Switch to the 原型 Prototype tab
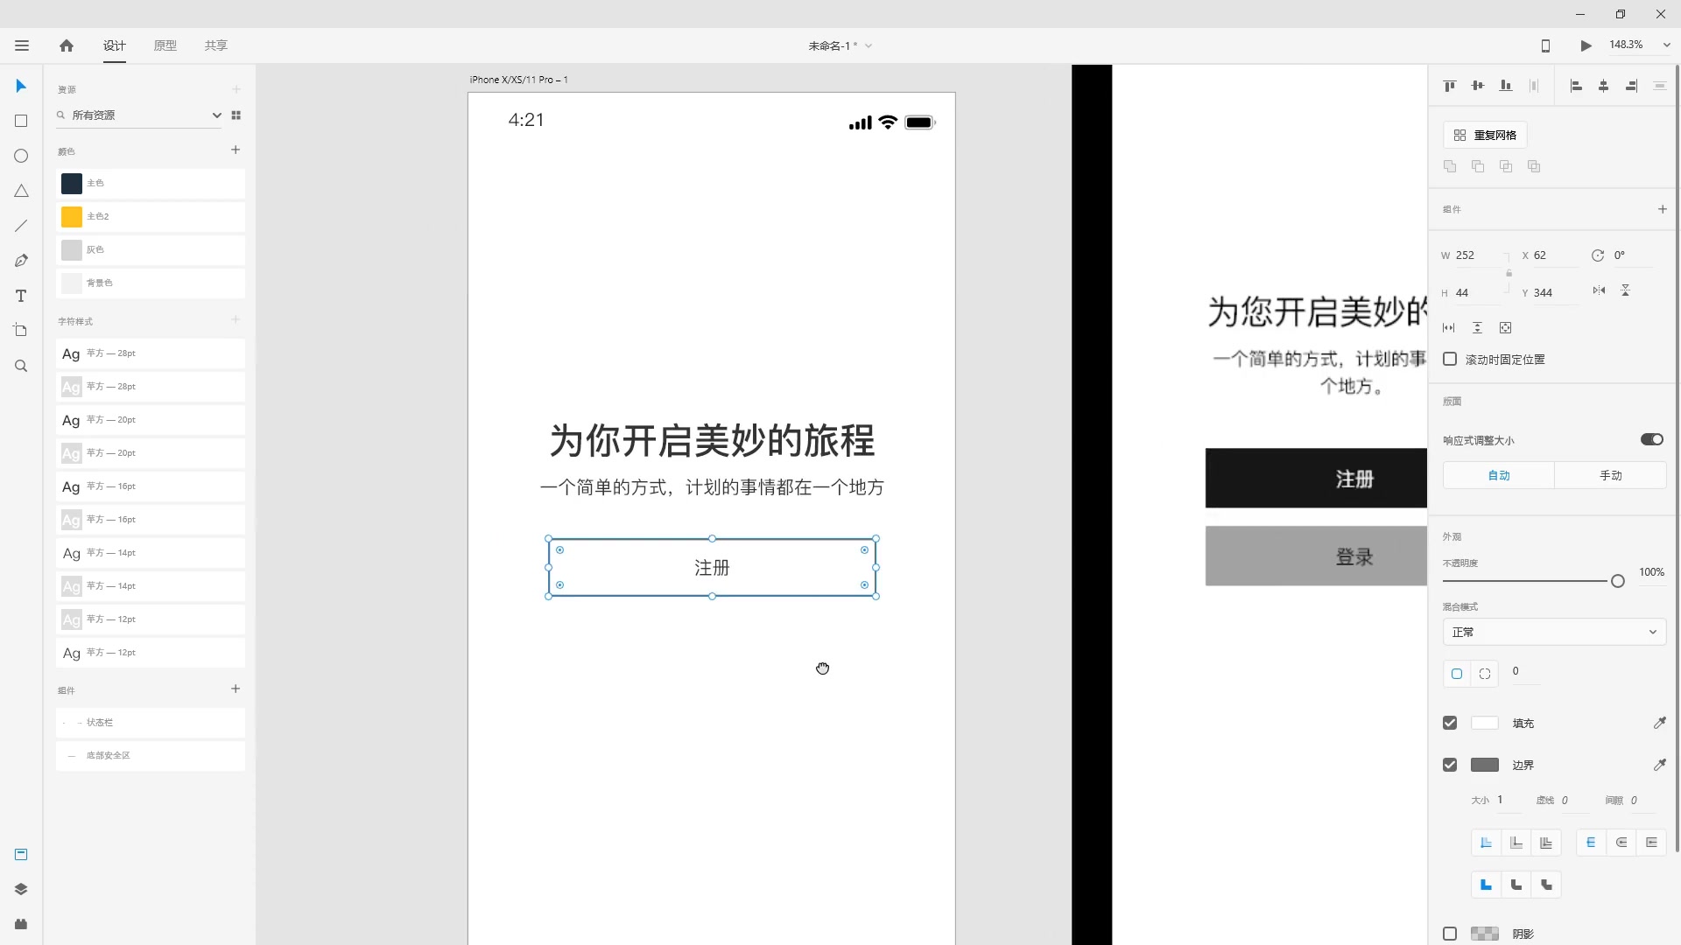Viewport: 1681px width, 945px height. (x=165, y=45)
